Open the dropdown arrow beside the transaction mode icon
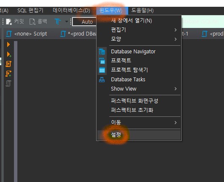This screenshot has width=224, height=182. pos(66,22)
